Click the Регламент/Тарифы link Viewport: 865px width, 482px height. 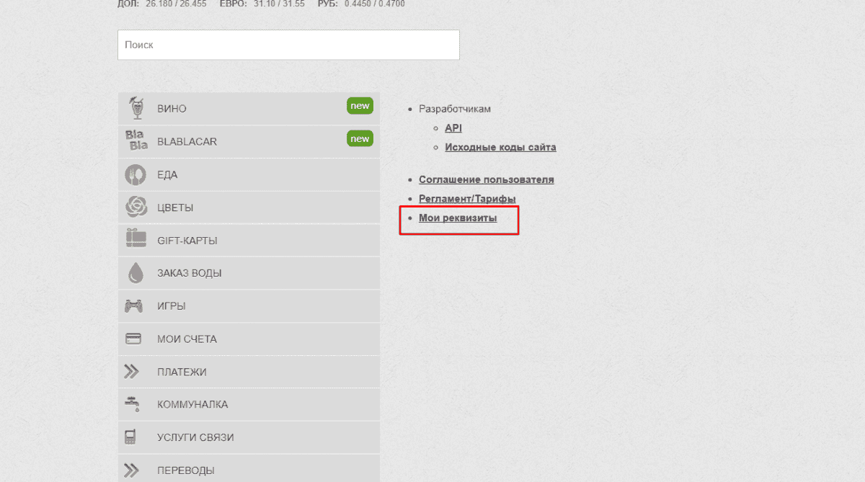point(467,199)
